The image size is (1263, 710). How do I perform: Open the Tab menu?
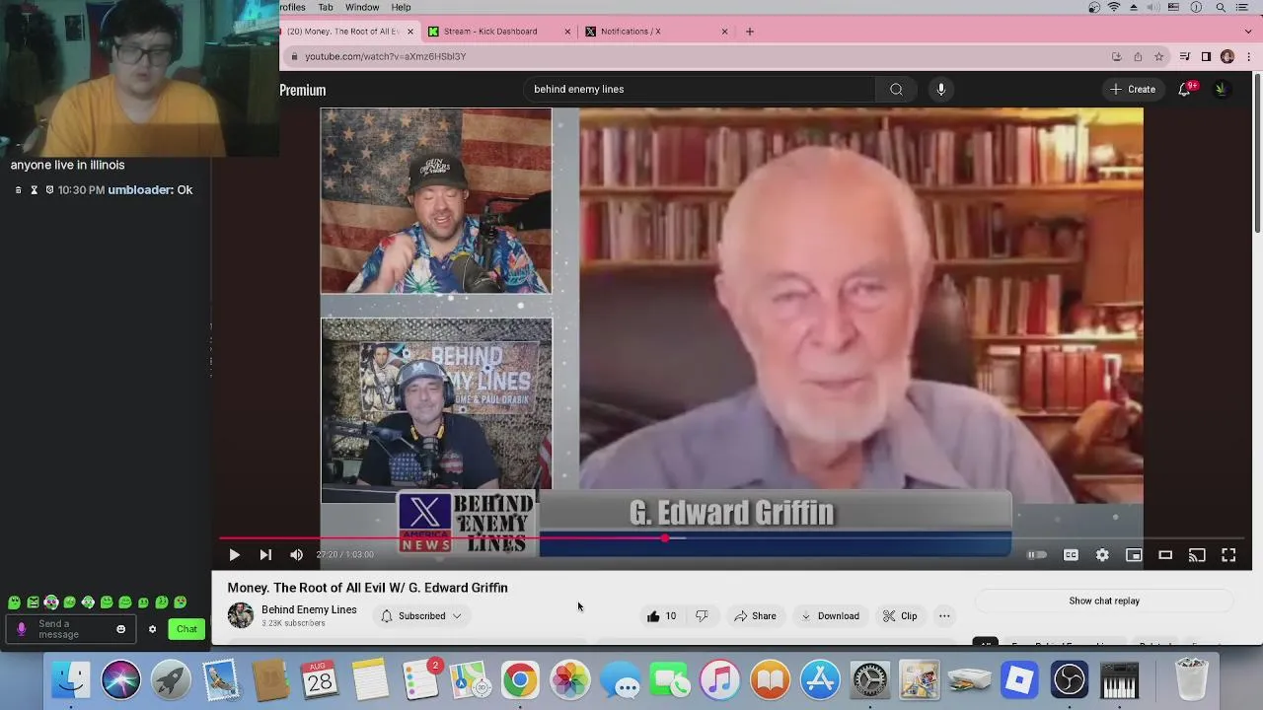(x=325, y=7)
